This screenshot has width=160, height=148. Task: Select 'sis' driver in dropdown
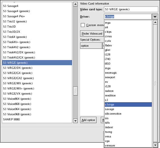[128, 118]
